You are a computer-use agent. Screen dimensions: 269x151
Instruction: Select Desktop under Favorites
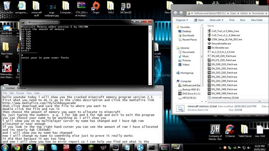point(185,31)
